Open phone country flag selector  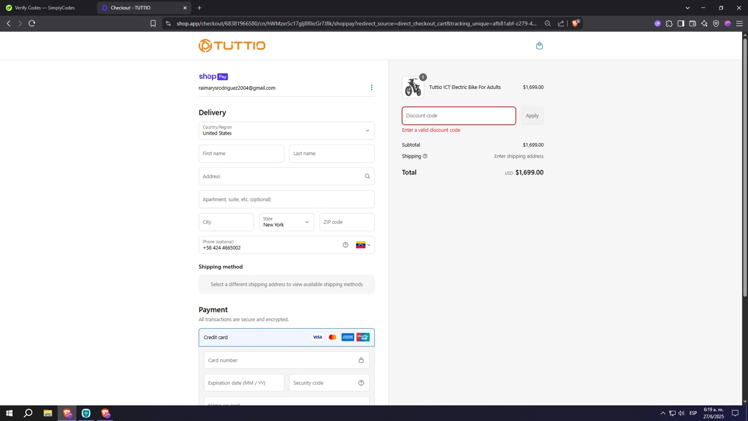click(x=363, y=245)
